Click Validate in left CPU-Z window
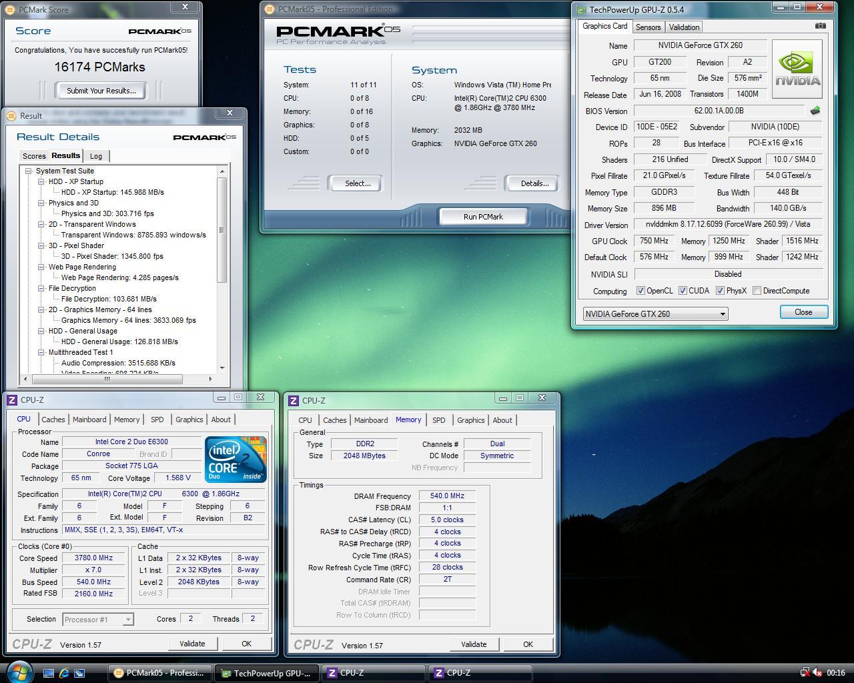The image size is (854, 683). [x=192, y=644]
